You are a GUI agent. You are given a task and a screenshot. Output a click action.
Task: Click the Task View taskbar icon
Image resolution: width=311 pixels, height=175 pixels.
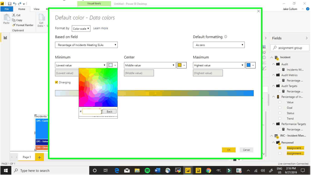click(105, 170)
